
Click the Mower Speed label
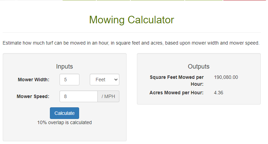click(x=33, y=96)
